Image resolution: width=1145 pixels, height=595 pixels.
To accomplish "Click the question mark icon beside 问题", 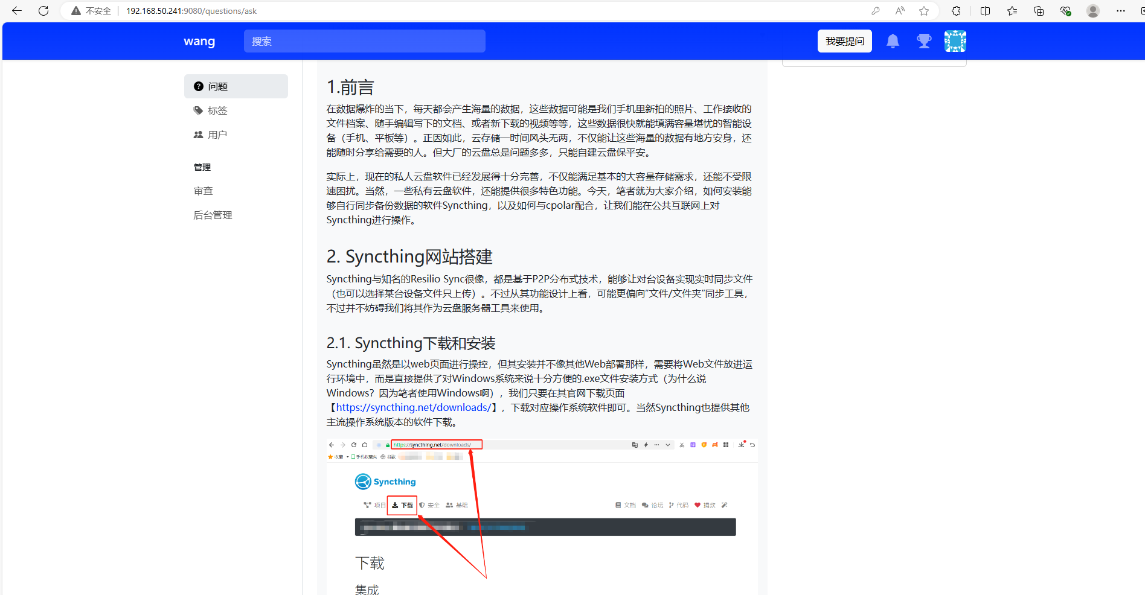I will [198, 86].
